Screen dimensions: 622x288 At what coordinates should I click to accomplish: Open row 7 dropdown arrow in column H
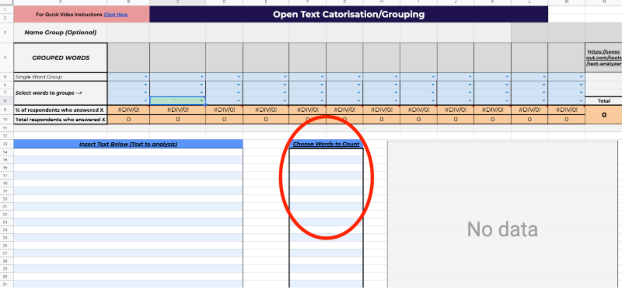pyautogui.click(x=396, y=93)
